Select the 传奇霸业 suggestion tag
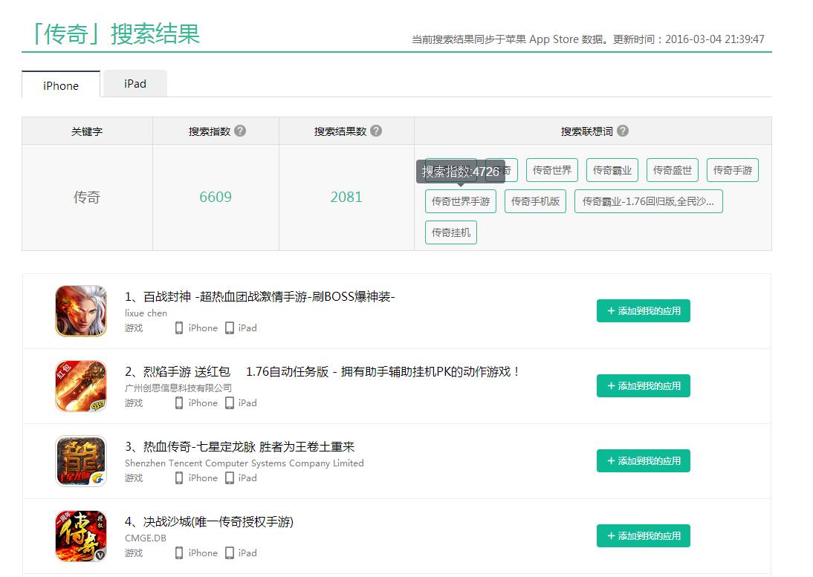813x577 pixels. (612, 170)
